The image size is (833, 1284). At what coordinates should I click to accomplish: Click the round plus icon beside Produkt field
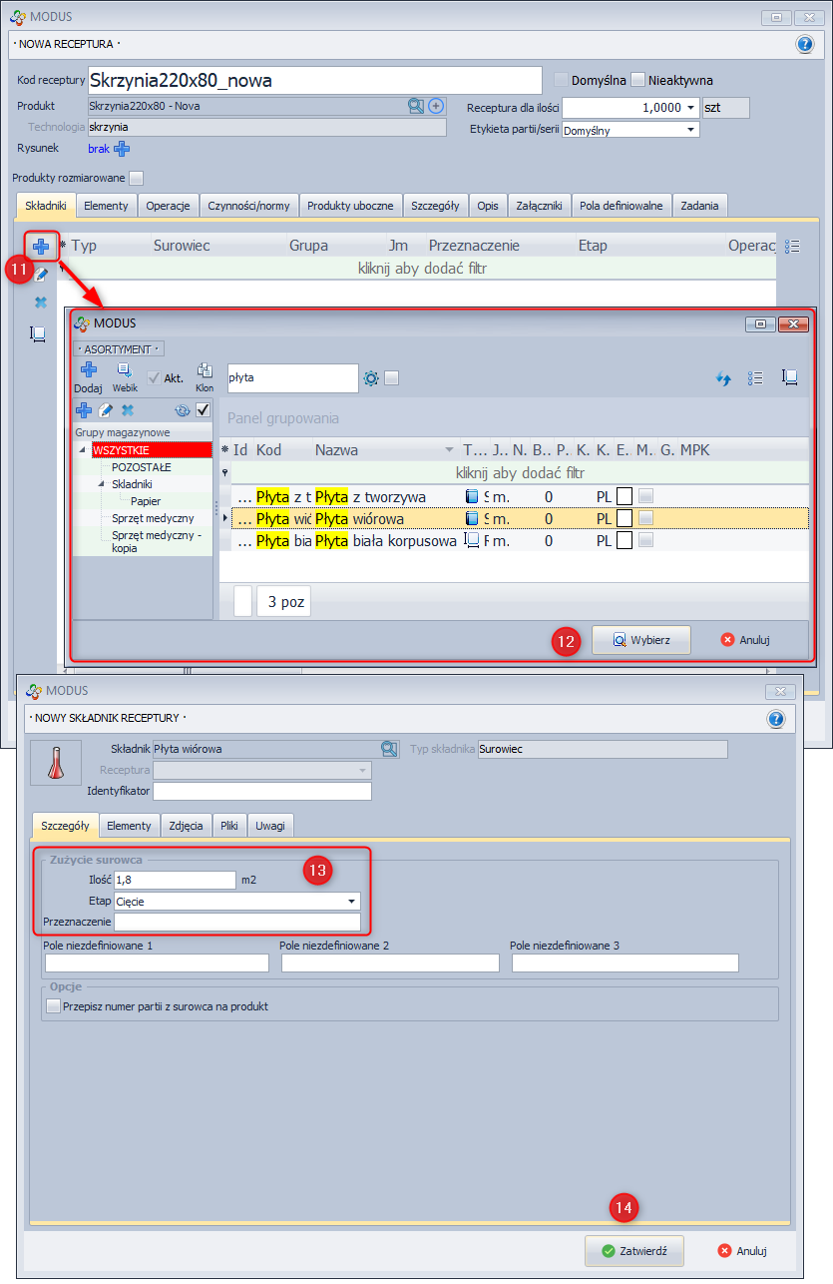point(436,106)
